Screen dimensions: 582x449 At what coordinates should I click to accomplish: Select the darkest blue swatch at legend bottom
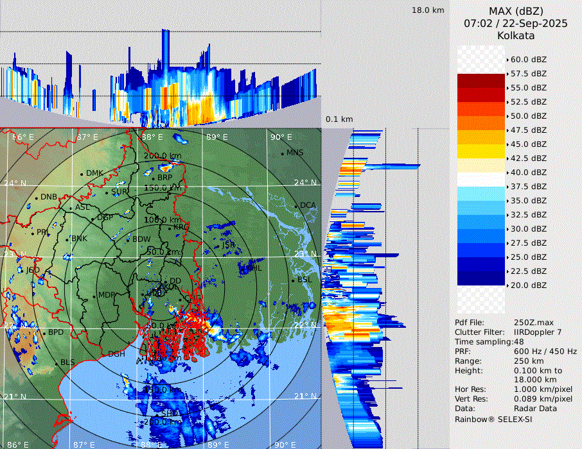(x=481, y=278)
